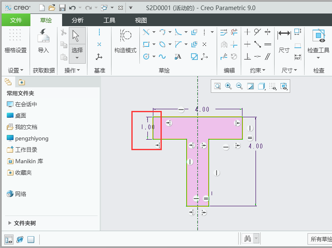Expand the 约束 group dropdown
The image size is (332, 248).
[258, 70]
